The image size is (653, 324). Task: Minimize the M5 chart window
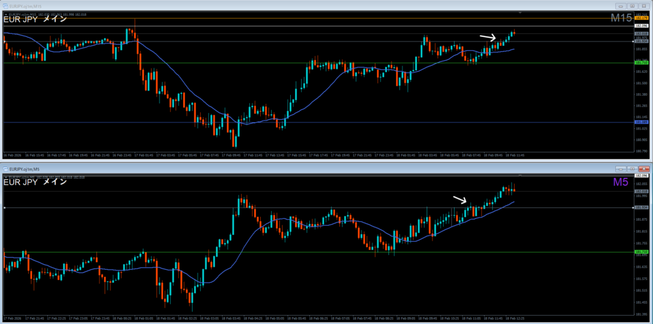pyautogui.click(x=620, y=168)
